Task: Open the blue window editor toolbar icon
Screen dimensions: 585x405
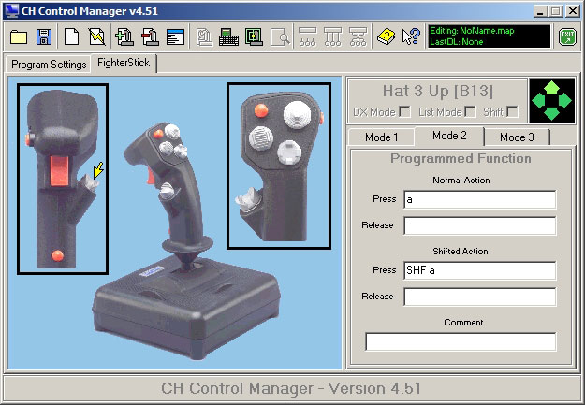Action: click(175, 36)
